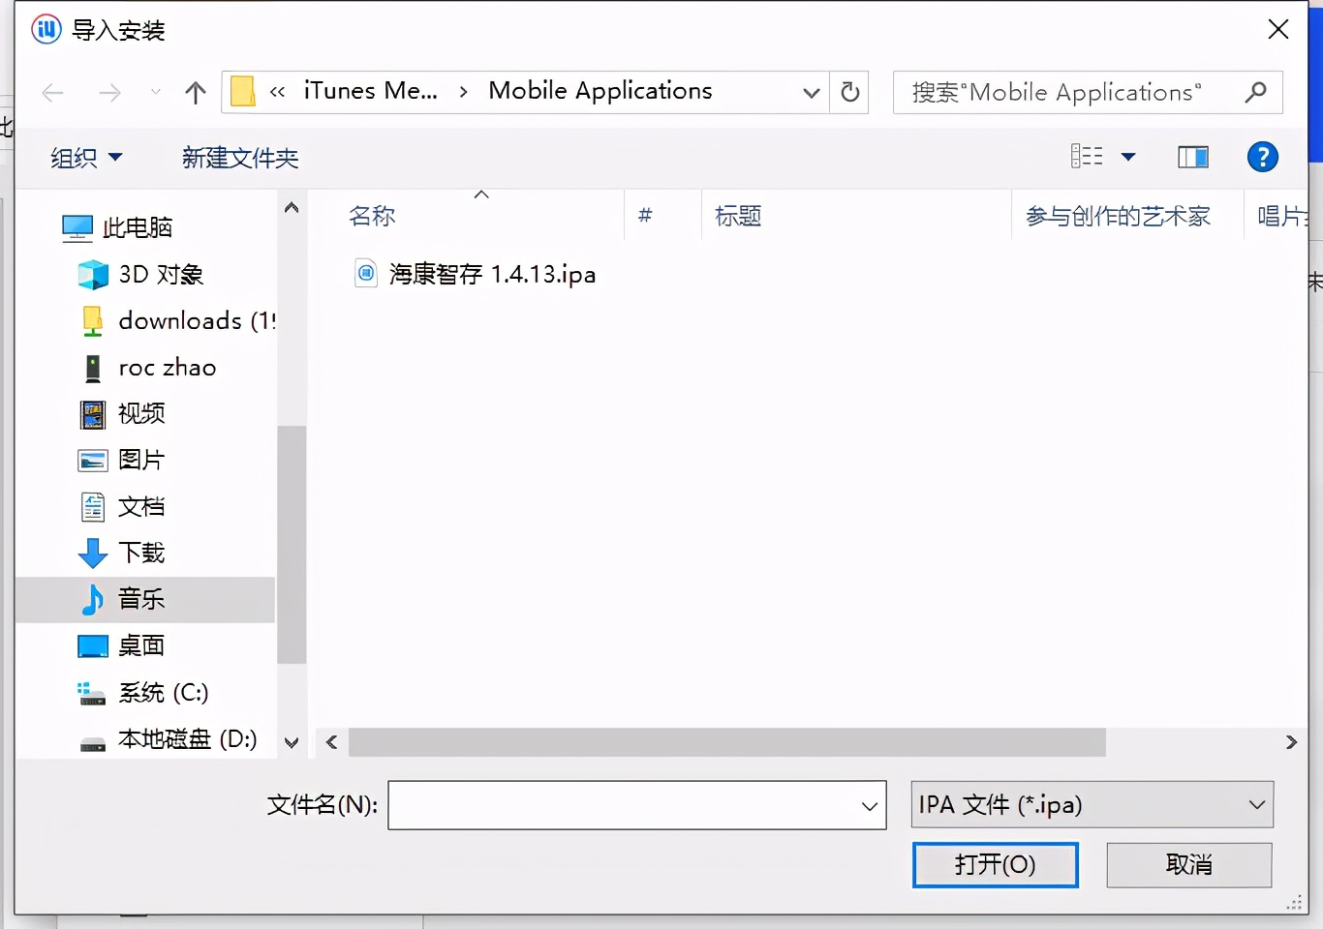Select 桌面 in the sidebar

[141, 645]
